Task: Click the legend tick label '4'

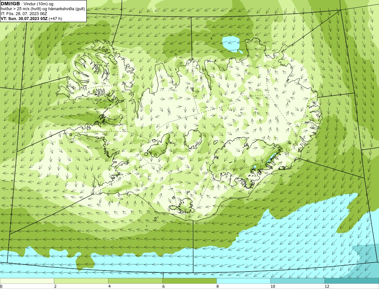Action: pos(110,286)
